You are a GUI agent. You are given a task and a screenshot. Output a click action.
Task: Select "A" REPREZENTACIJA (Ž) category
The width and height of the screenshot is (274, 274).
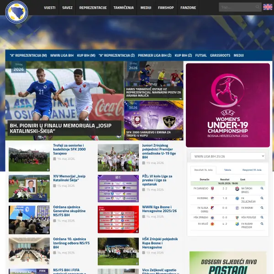[x=117, y=55]
